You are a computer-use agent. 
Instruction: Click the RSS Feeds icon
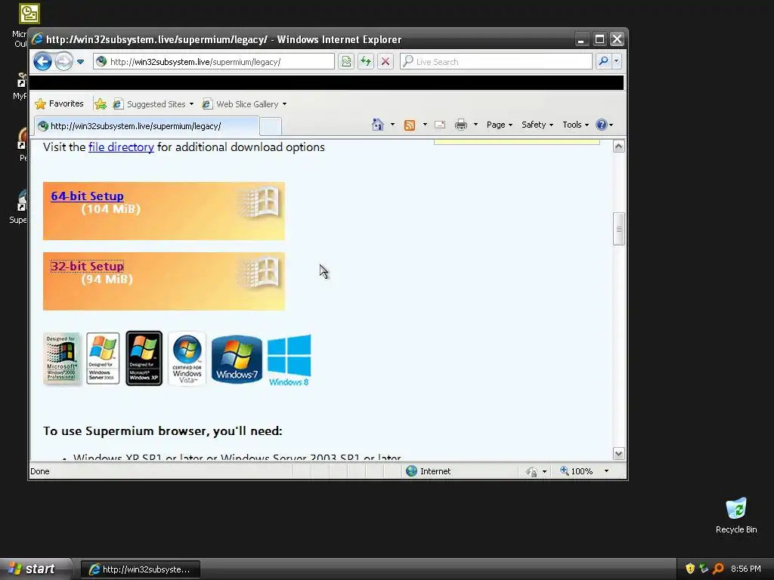point(409,125)
